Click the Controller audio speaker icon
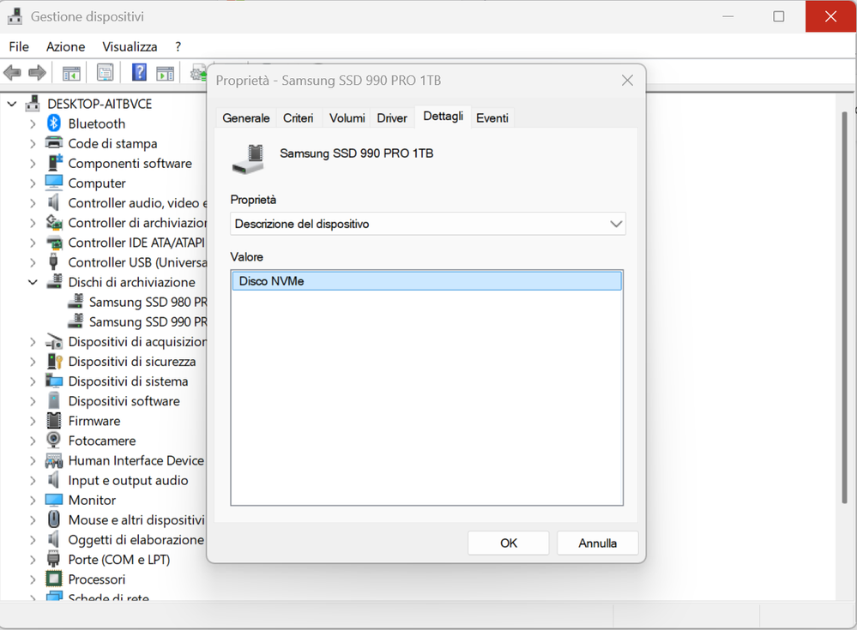857x630 pixels. [x=53, y=202]
